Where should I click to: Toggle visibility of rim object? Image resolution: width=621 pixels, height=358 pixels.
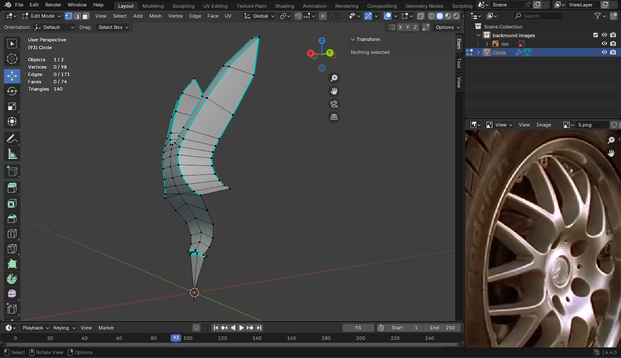604,44
